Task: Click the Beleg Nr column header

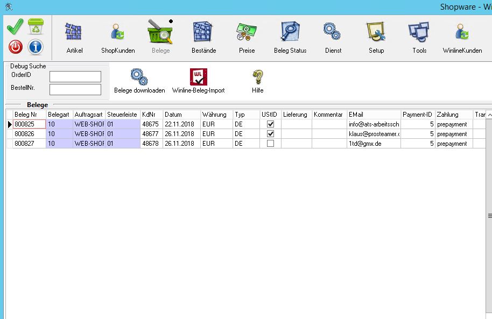Action: coord(30,115)
